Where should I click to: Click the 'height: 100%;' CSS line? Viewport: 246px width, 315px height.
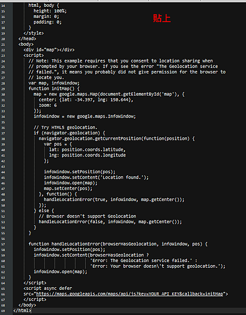(50, 11)
